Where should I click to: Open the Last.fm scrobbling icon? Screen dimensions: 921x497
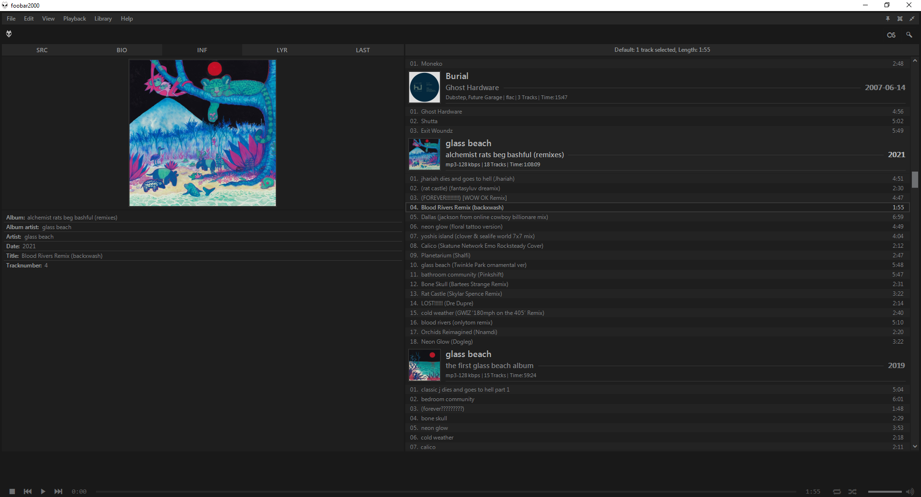pos(891,35)
